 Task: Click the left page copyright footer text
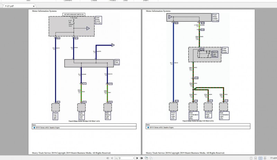pos(71,153)
